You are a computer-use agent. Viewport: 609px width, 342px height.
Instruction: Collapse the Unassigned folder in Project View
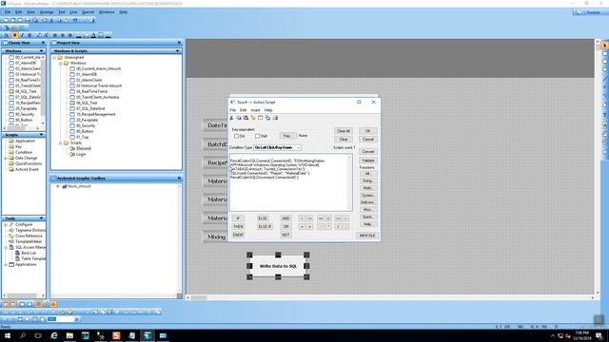point(55,57)
